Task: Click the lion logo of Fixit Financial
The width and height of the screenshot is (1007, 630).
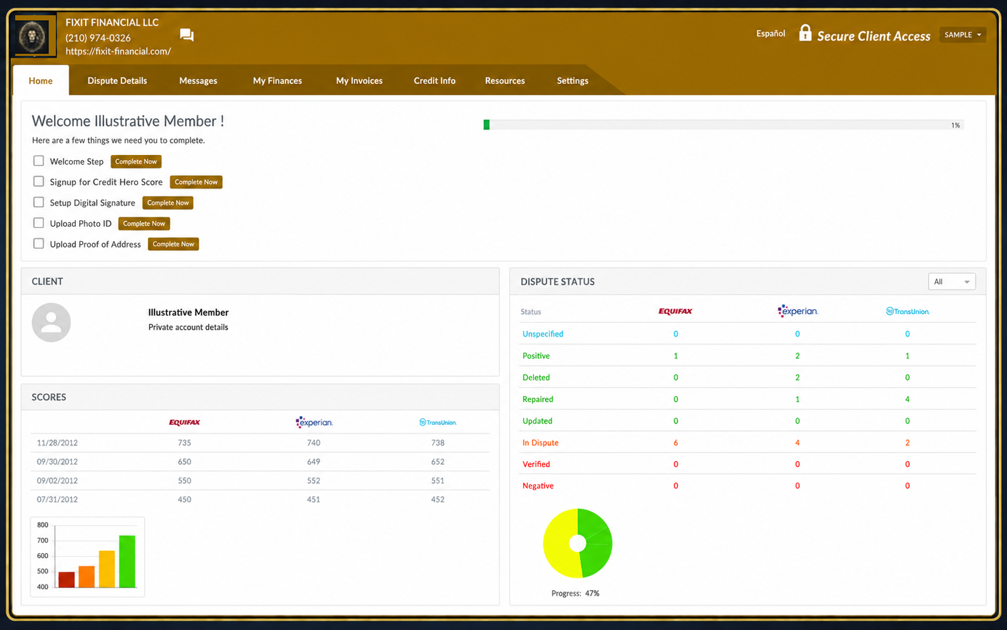Action: coord(33,36)
